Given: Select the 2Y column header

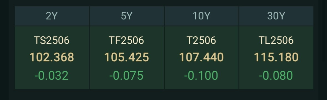Looking at the screenshot, I should point(52,16).
